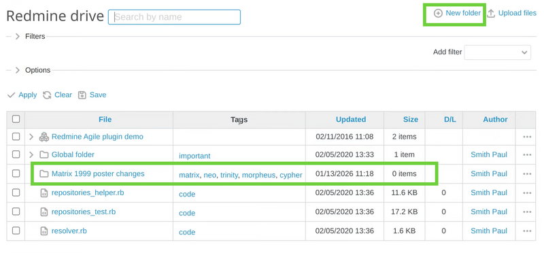Click the Upload files arrow icon
The width and height of the screenshot is (544, 253).
[490, 14]
